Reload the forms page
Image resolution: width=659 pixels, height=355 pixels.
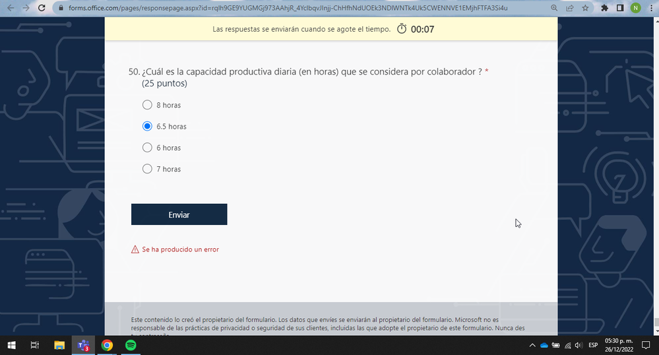click(42, 8)
